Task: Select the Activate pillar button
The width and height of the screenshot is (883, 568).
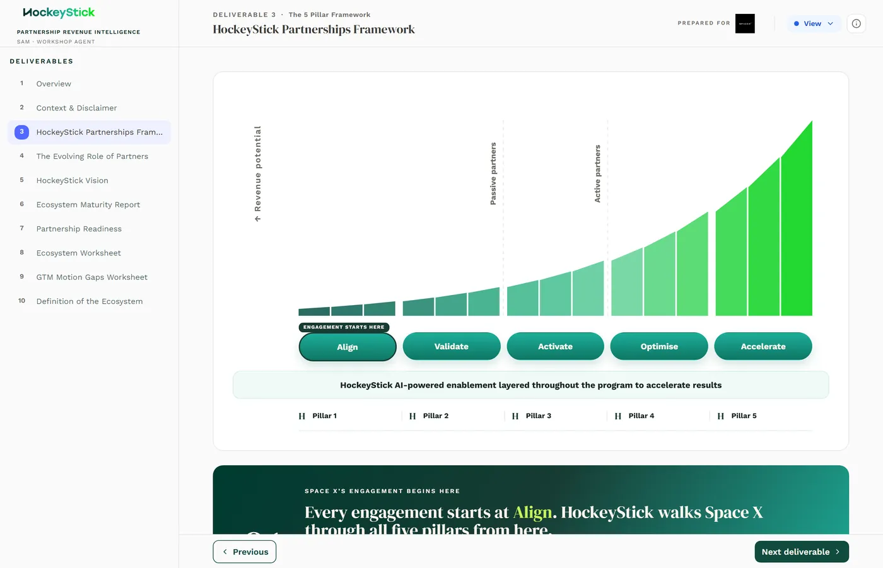Action: (556, 346)
